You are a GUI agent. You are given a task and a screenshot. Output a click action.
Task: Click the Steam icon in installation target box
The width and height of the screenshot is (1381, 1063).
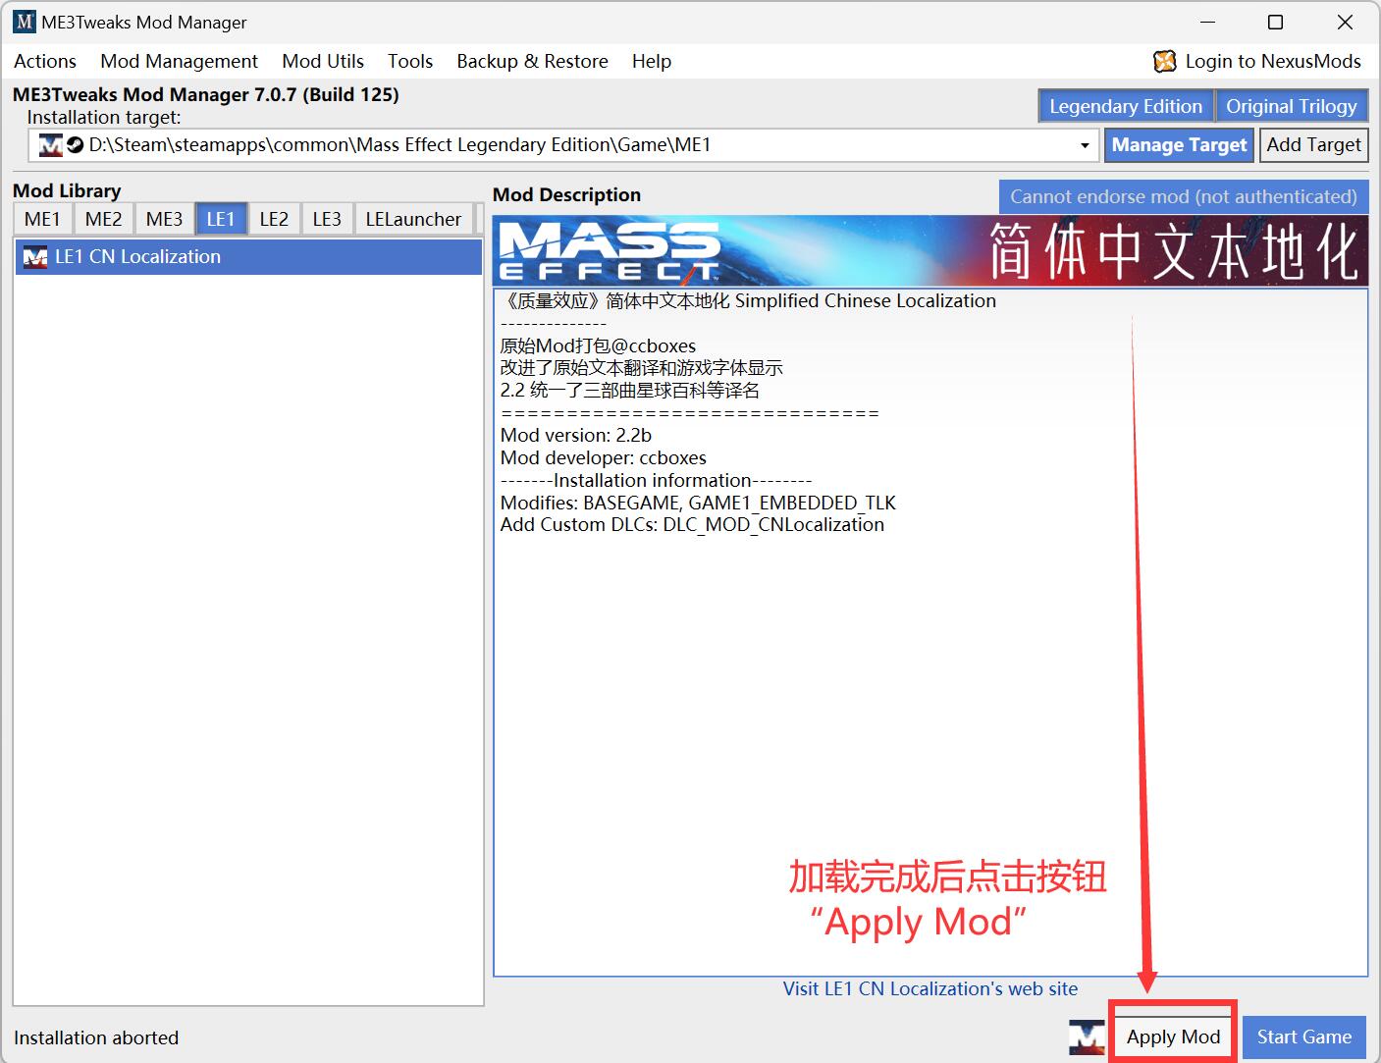(x=75, y=145)
